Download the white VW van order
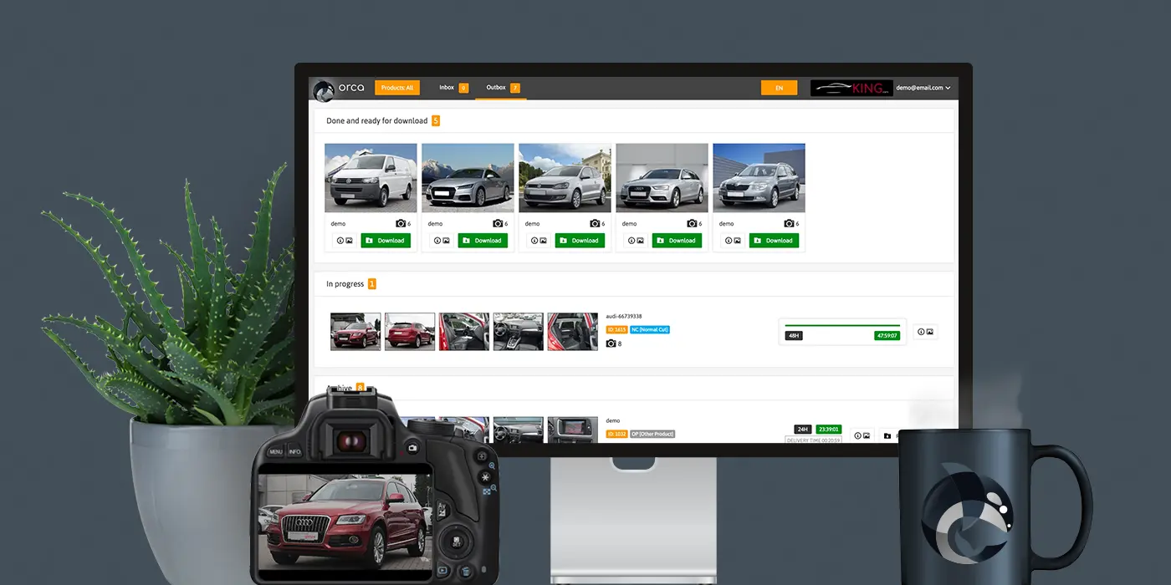The image size is (1171, 585). click(x=386, y=241)
